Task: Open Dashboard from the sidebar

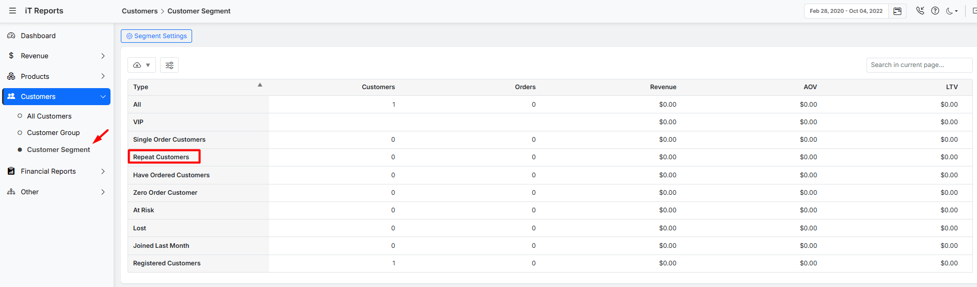Action: point(38,36)
